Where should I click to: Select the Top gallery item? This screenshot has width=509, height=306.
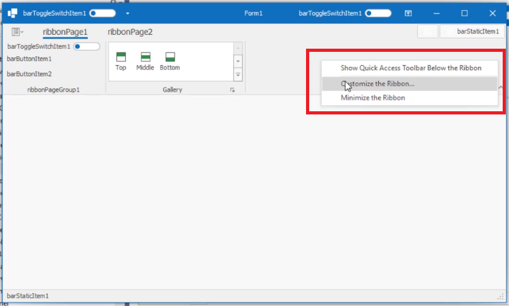coord(121,61)
